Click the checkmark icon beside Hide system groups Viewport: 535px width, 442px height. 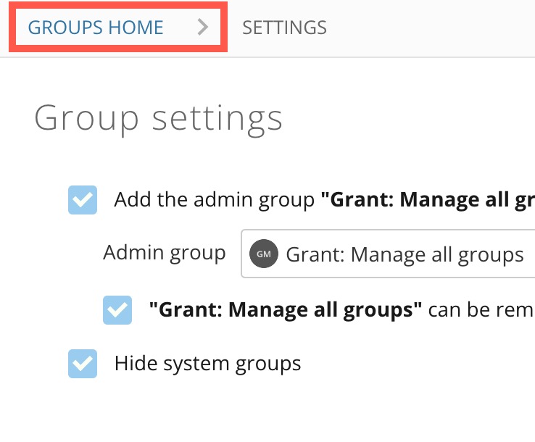(x=83, y=363)
